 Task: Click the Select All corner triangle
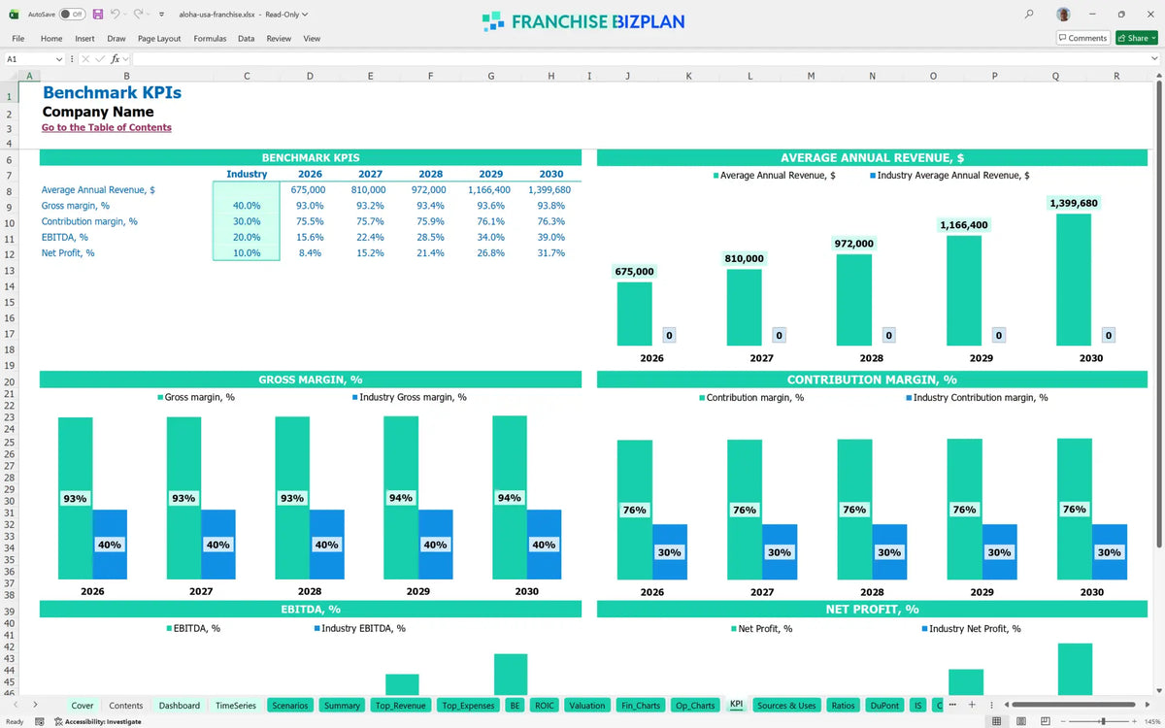(x=9, y=76)
